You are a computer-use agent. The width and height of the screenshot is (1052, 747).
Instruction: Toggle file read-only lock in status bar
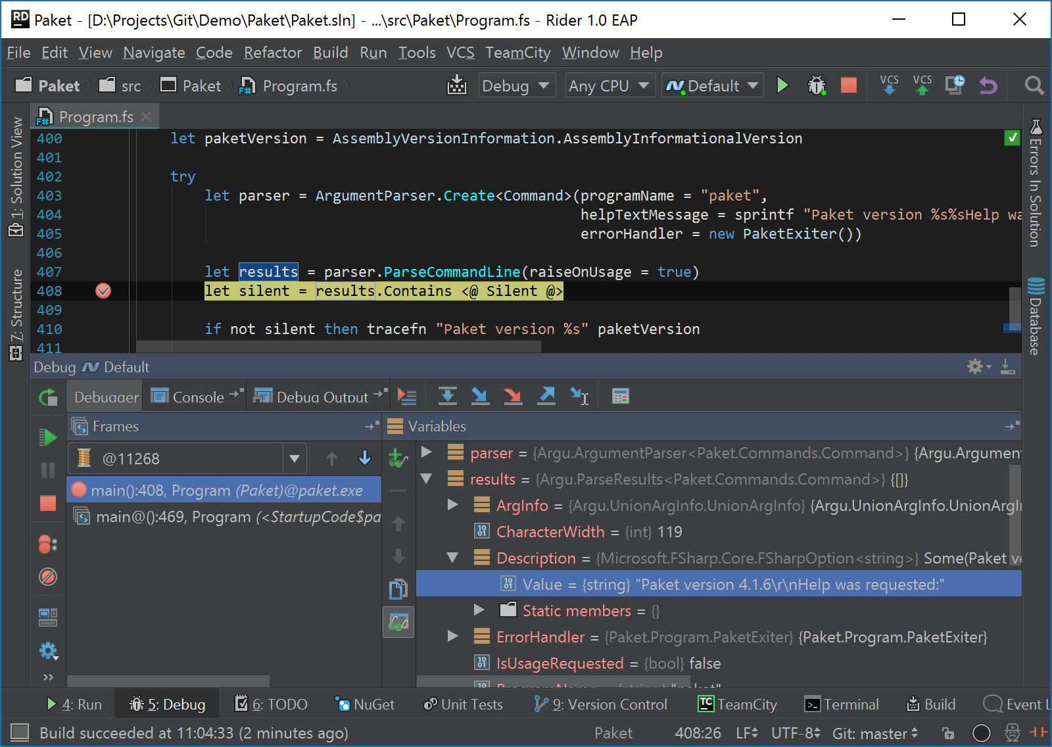[x=947, y=733]
